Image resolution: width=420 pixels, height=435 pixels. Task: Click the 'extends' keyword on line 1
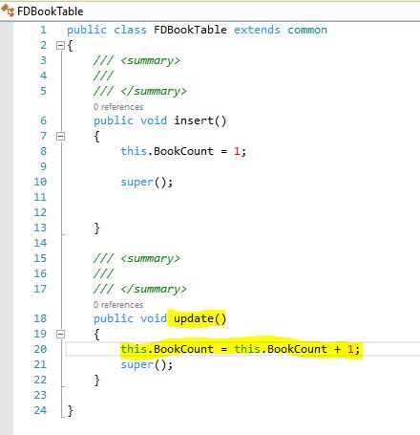(257, 30)
